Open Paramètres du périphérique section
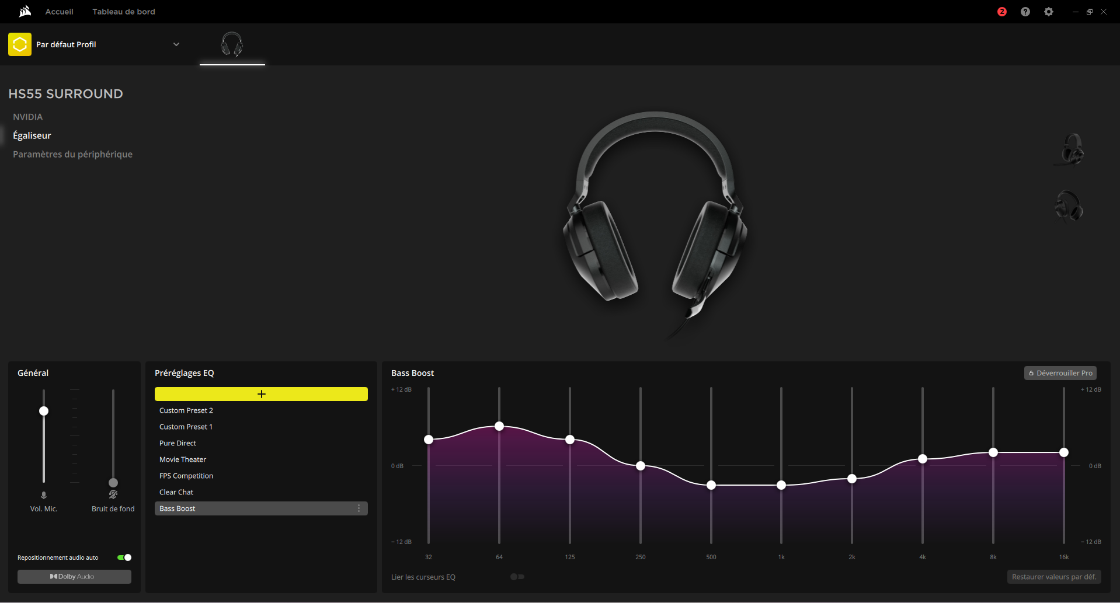The width and height of the screenshot is (1120, 603). (73, 154)
